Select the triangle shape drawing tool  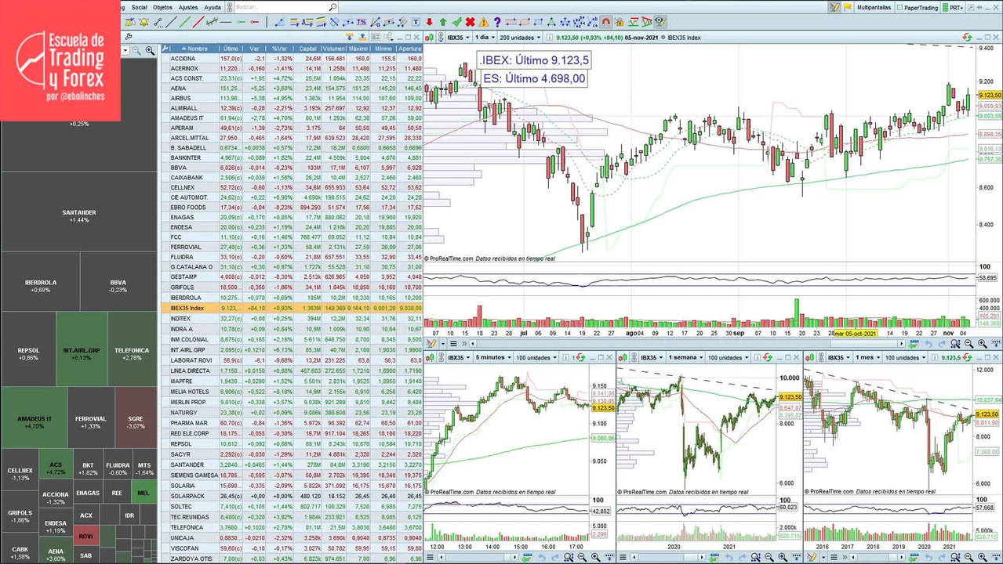coord(551,23)
